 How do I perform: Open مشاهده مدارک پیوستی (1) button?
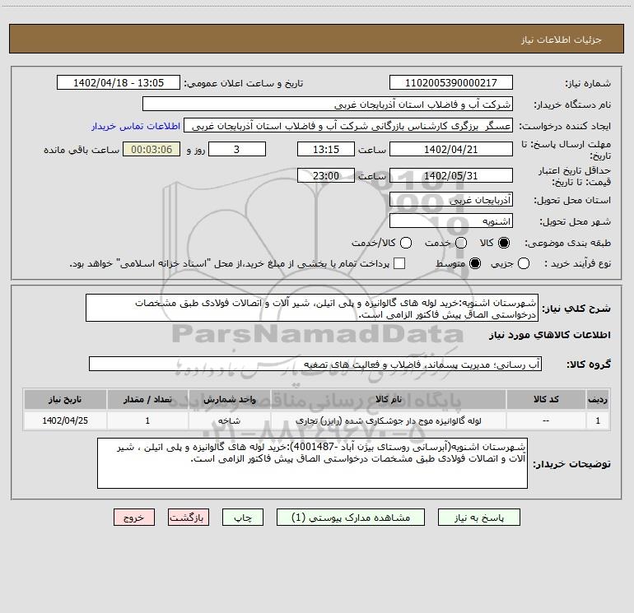(351, 518)
